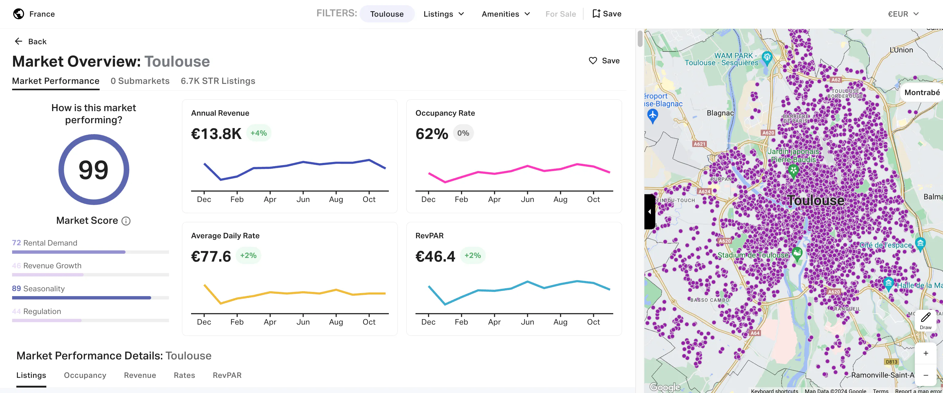This screenshot has width=943, height=393.
Task: Open the map Terms link
Action: 880,391
